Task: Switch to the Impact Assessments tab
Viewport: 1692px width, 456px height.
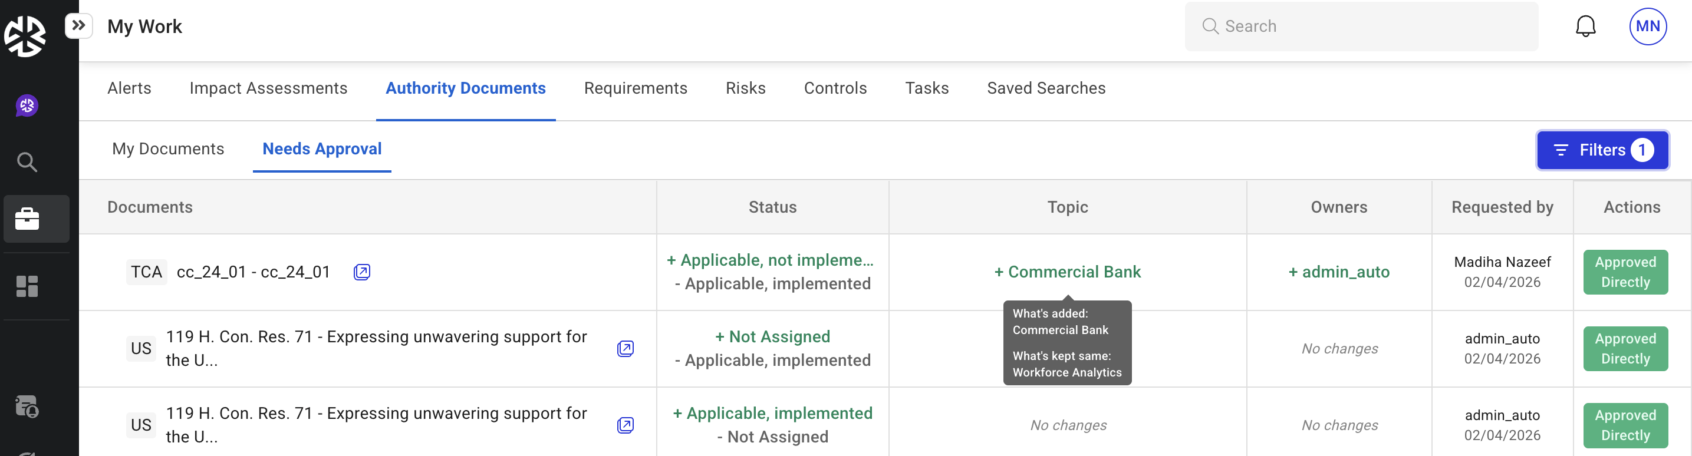Action: pos(268,88)
